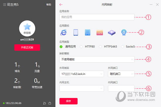Minimize the 内网映射 window
The width and height of the screenshot is (161, 107).
[x=151, y=5]
